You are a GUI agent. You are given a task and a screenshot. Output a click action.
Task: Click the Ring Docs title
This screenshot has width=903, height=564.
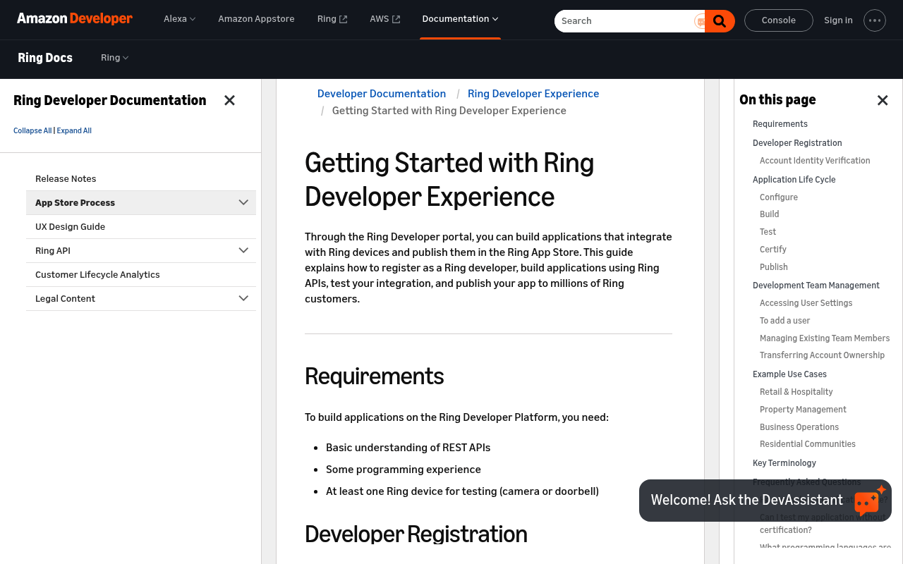pos(45,58)
